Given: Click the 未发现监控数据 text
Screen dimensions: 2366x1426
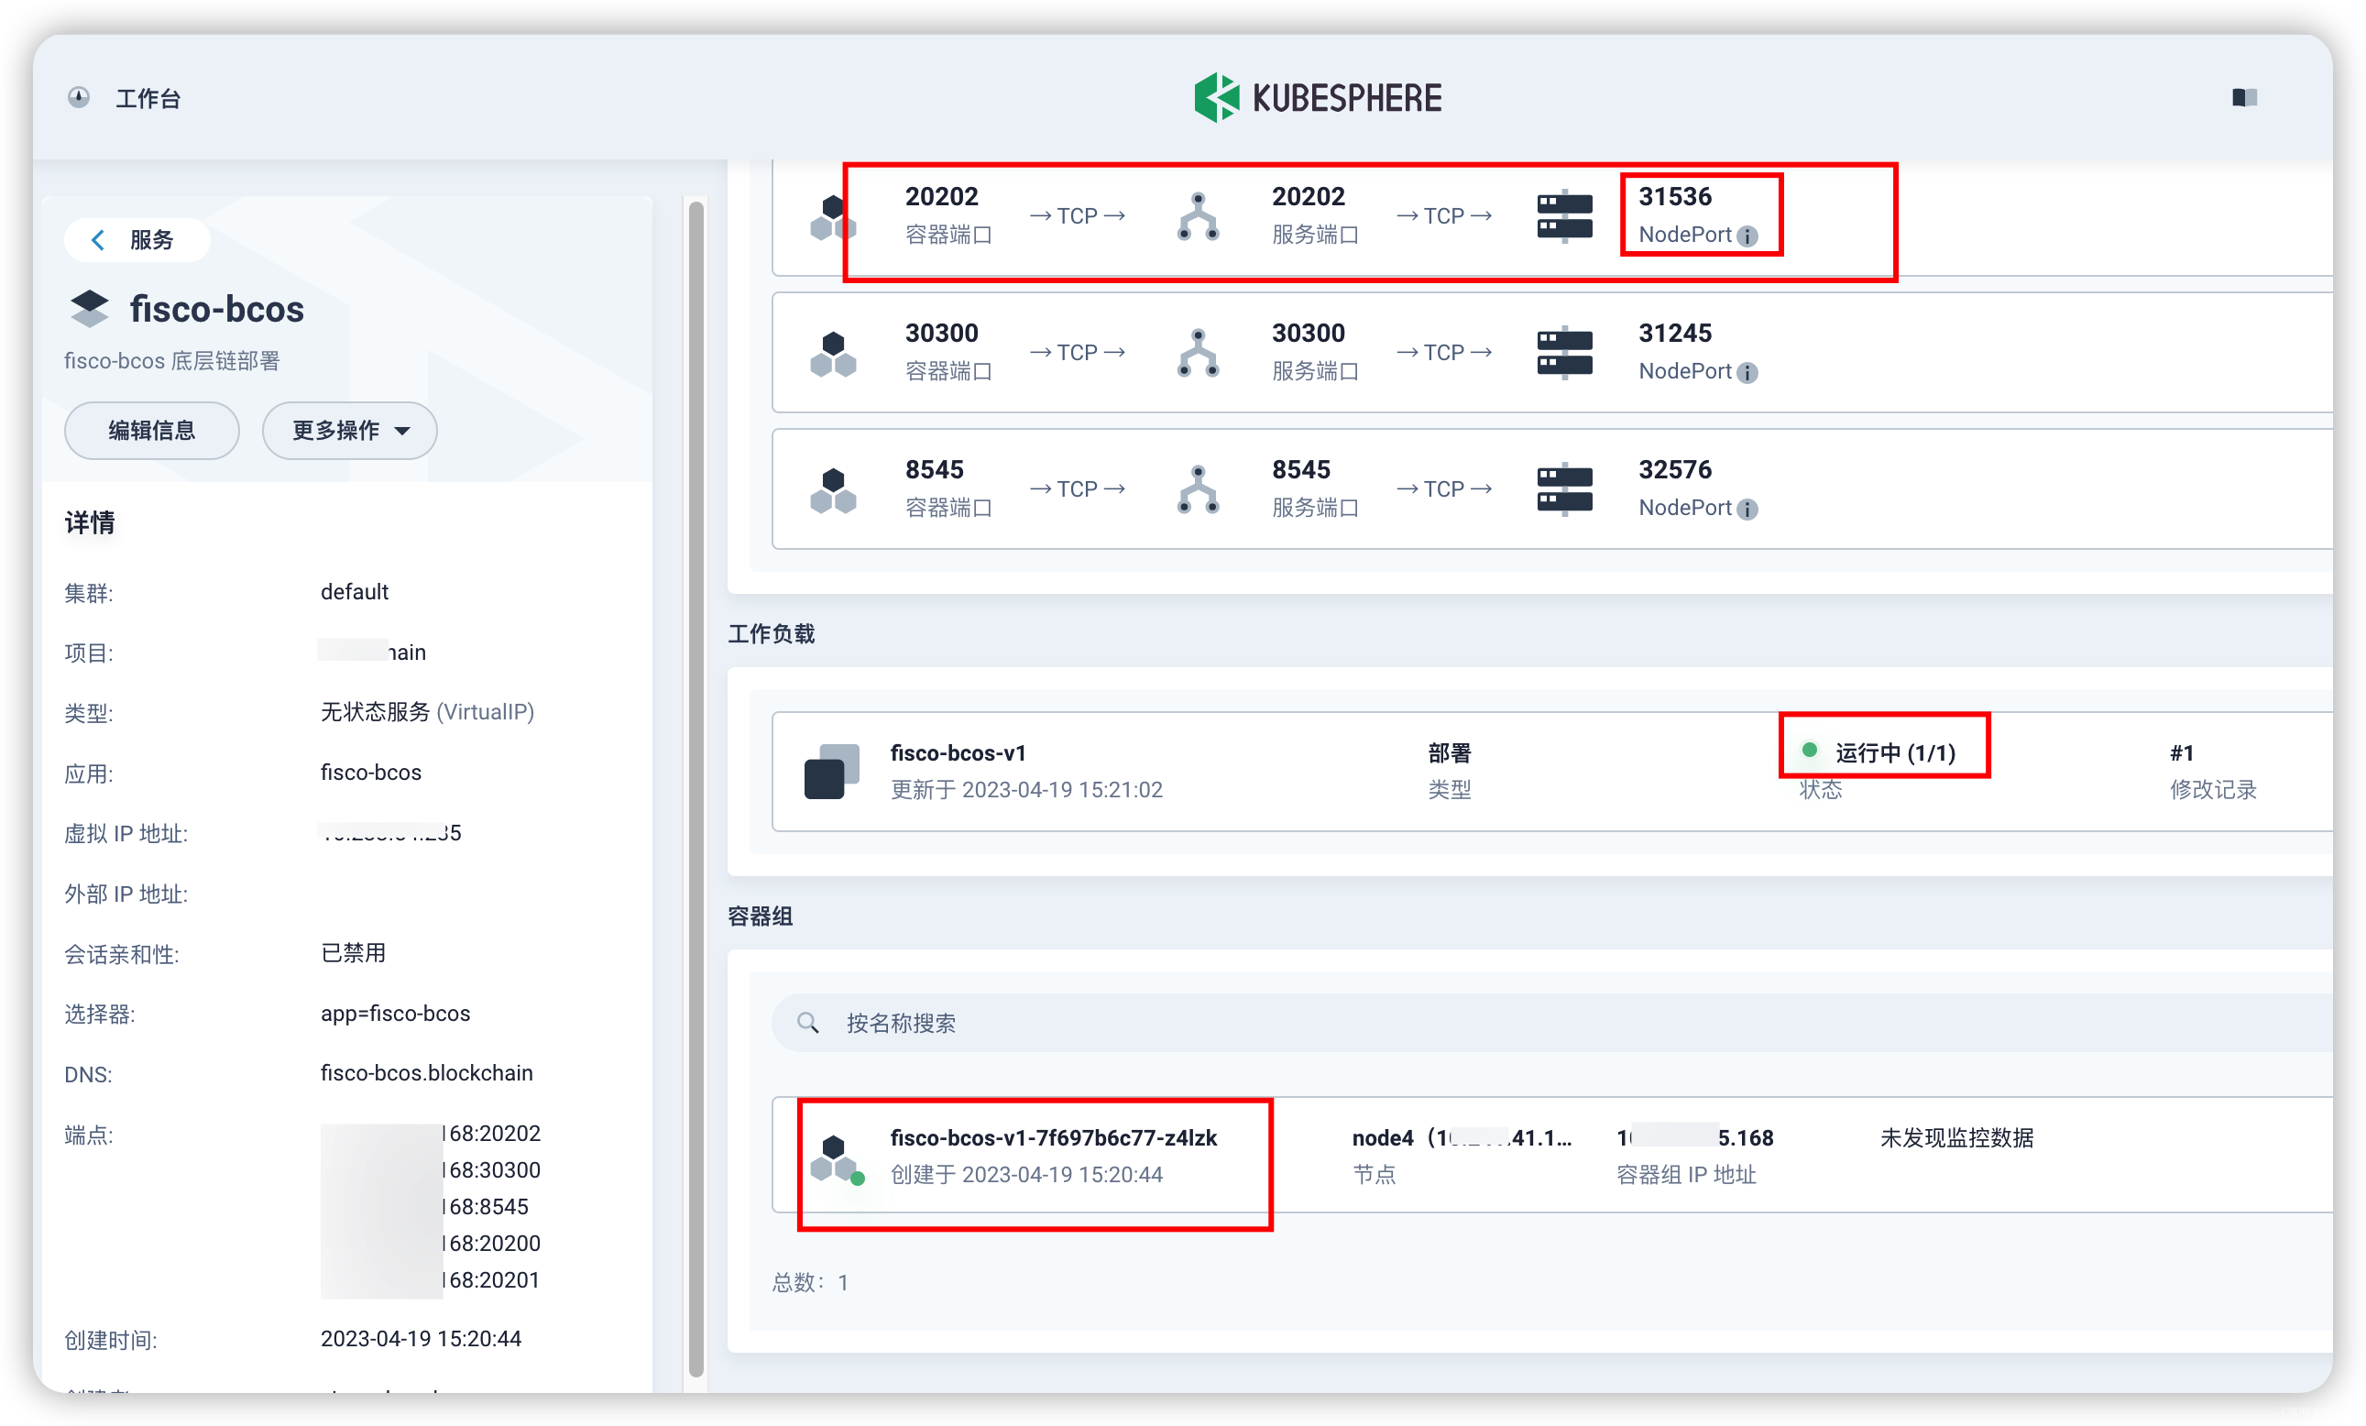Looking at the screenshot, I should coord(1956,1138).
